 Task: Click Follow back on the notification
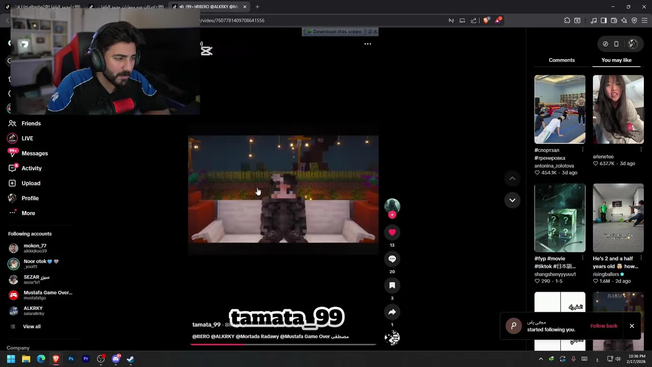click(604, 326)
